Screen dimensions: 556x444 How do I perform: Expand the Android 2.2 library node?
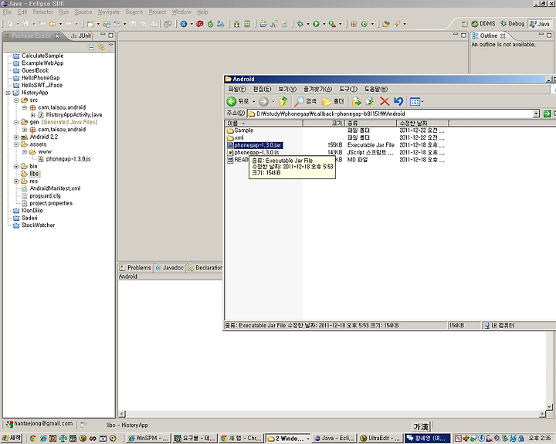coord(16,137)
